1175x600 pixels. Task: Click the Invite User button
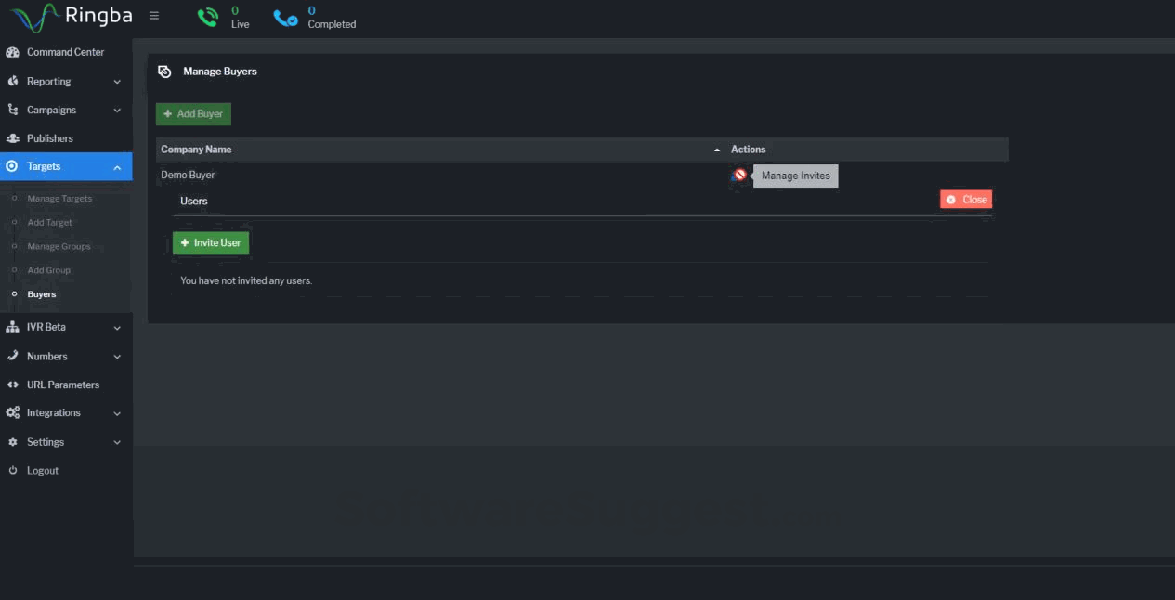click(211, 242)
